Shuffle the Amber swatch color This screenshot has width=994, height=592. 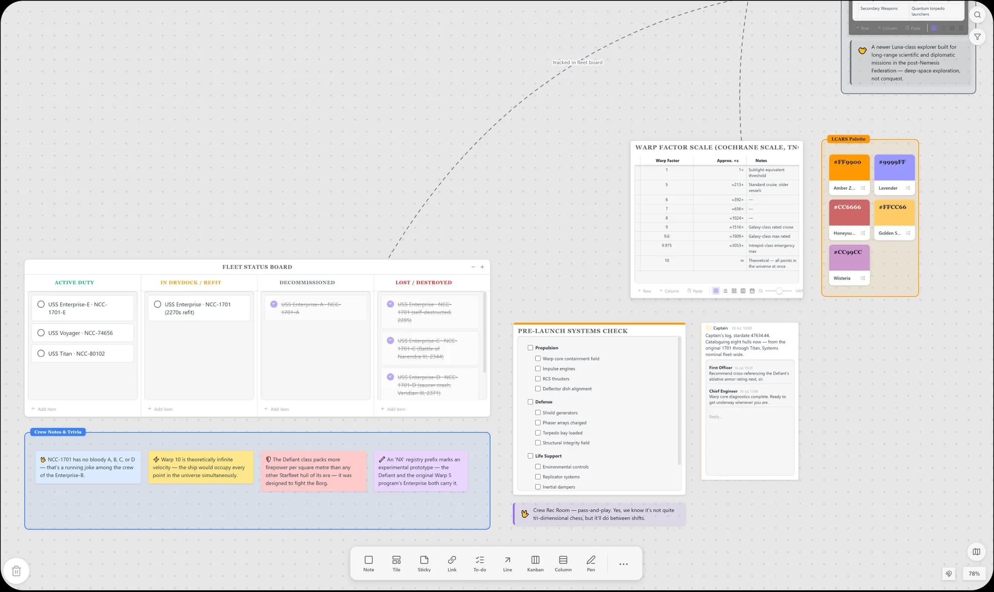tap(862, 188)
